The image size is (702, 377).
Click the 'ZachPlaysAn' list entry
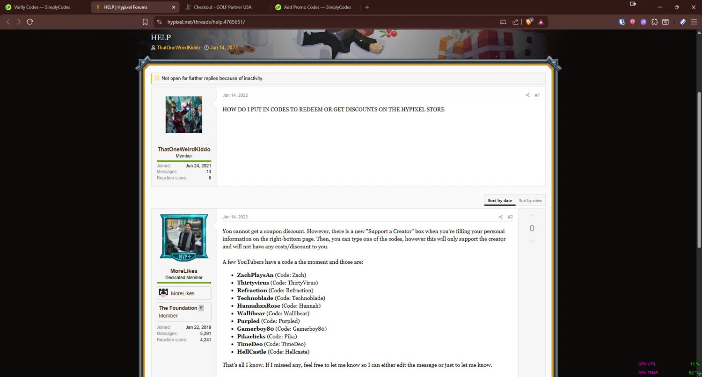(271, 275)
